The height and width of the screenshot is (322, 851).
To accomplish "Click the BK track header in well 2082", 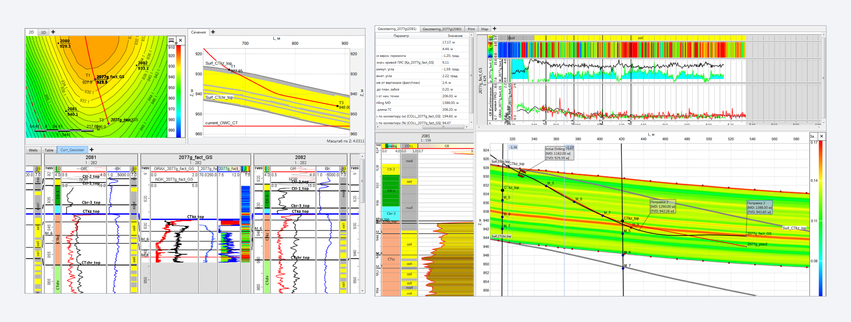I will coord(328,169).
